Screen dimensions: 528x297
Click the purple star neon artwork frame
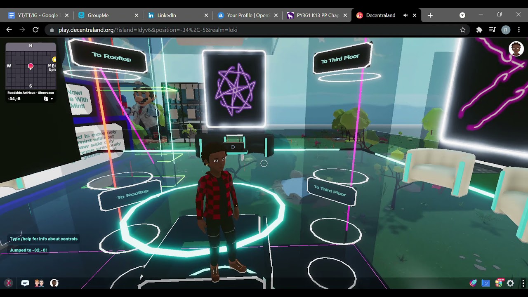pos(234,89)
